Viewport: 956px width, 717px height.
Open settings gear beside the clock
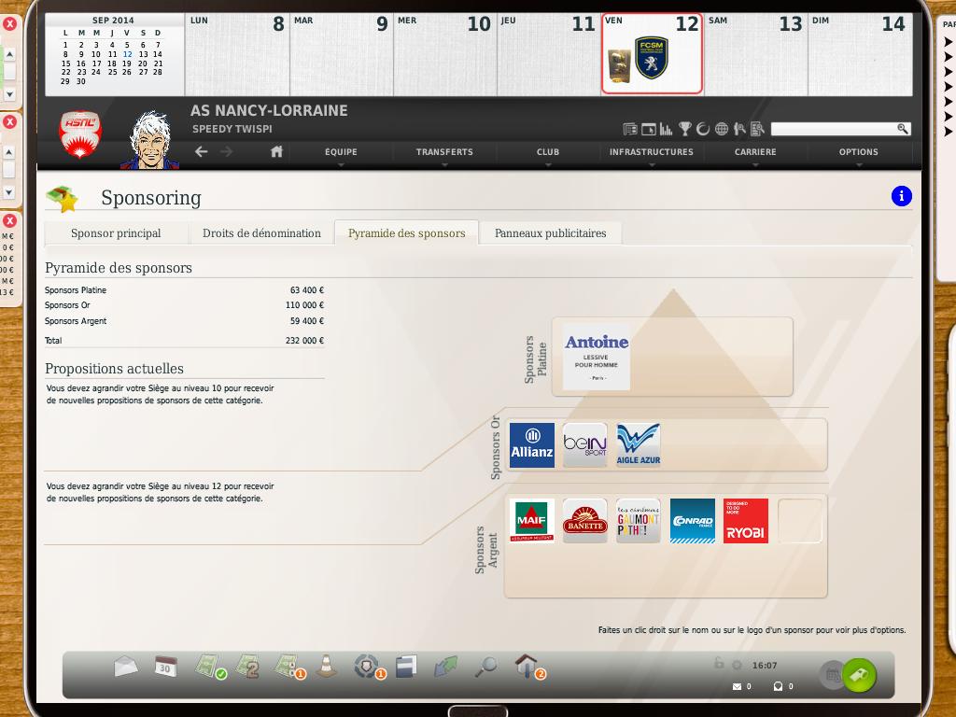[x=738, y=665]
